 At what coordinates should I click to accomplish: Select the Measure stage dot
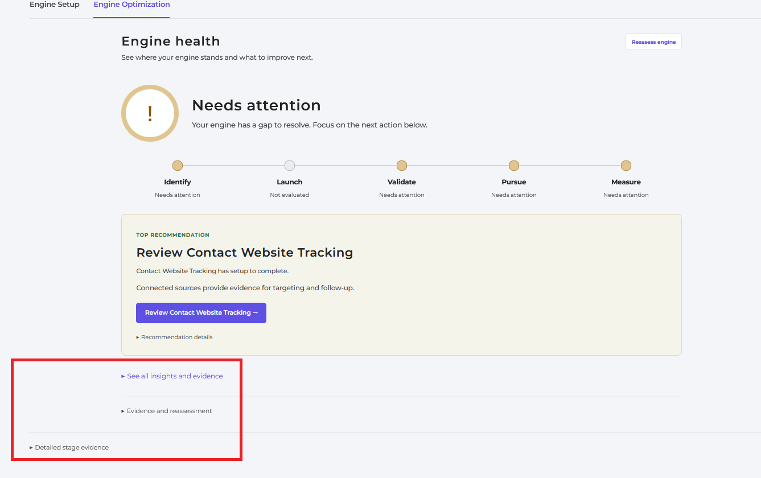[626, 166]
